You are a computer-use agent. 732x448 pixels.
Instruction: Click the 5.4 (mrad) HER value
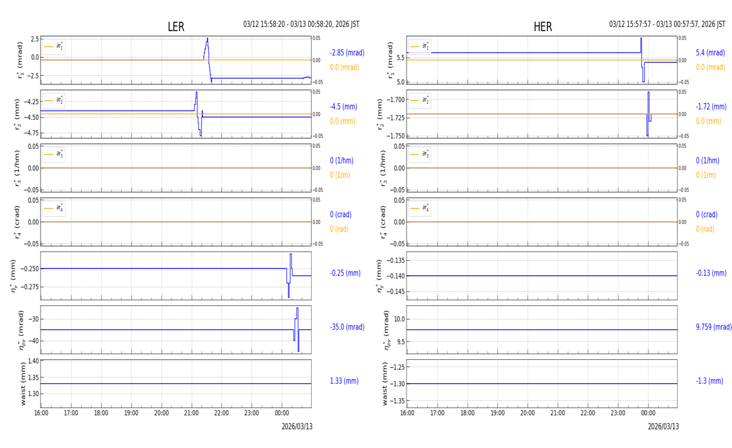click(x=710, y=53)
